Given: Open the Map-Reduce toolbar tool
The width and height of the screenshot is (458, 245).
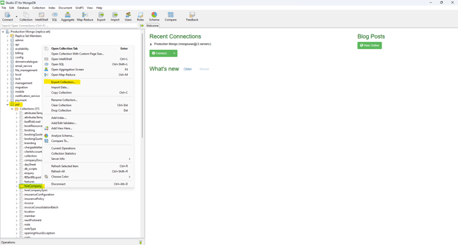Looking at the screenshot, I should point(85,17).
